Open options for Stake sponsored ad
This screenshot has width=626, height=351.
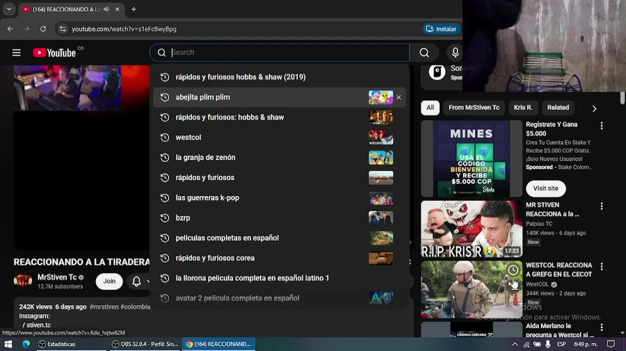602,126
